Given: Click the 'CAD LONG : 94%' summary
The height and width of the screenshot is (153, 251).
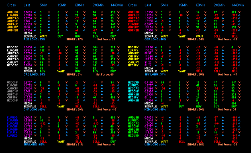Looking at the screenshot, I should pyautogui.click(x=34, y=75).
